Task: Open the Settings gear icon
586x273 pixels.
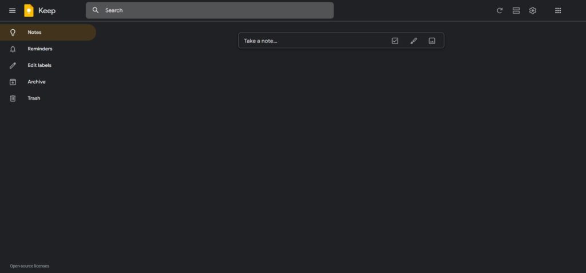Action: tap(533, 10)
